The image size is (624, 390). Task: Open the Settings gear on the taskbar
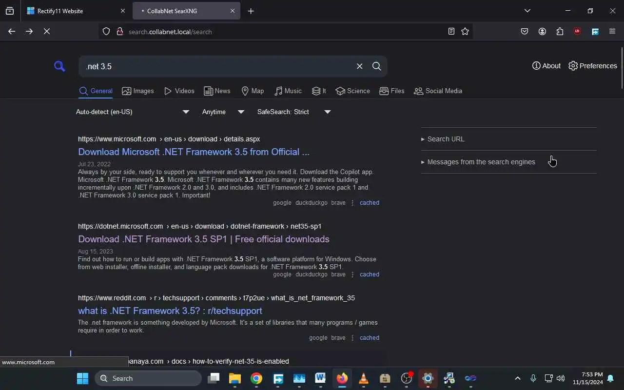(x=428, y=378)
